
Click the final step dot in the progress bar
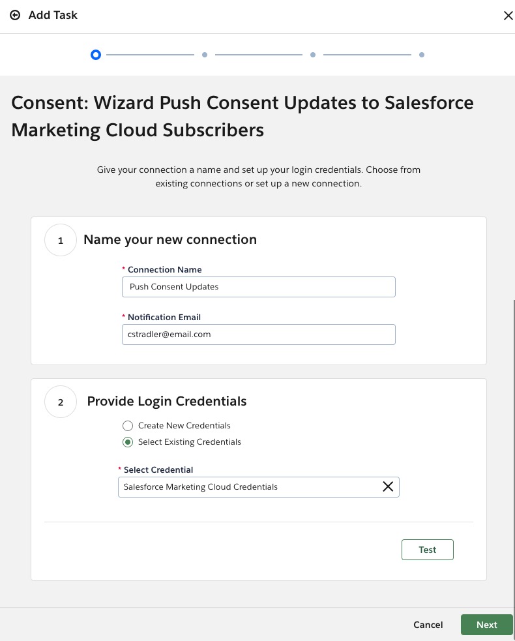click(x=422, y=55)
